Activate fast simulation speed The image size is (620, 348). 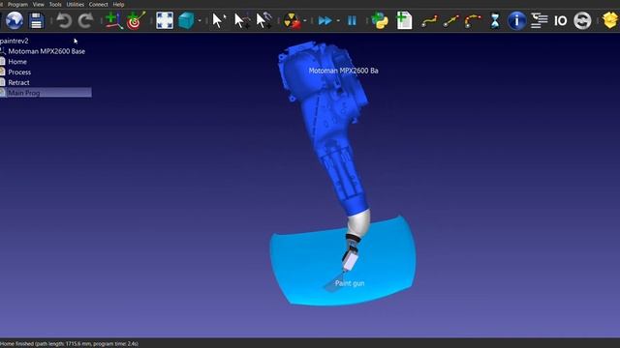click(x=325, y=20)
